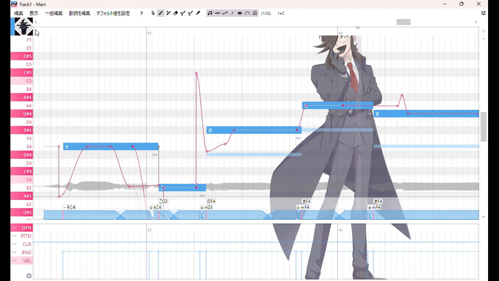Toggle vibrato display
The image size is (499, 281).
click(x=217, y=13)
